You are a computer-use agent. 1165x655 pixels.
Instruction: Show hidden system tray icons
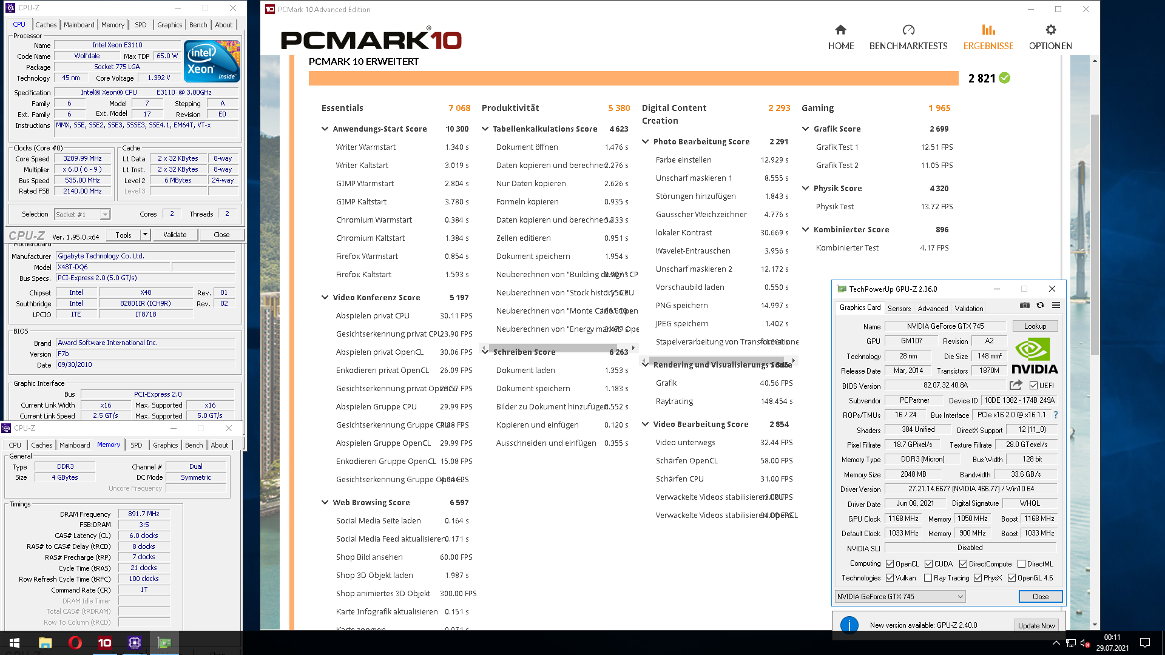pyautogui.click(x=1056, y=643)
